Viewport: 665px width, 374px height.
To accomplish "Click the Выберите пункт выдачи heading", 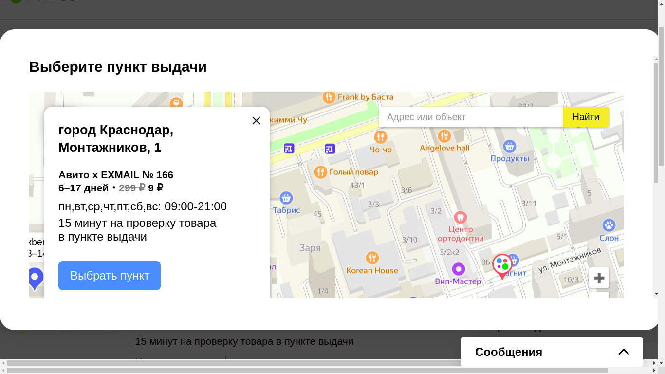I will (x=118, y=67).
